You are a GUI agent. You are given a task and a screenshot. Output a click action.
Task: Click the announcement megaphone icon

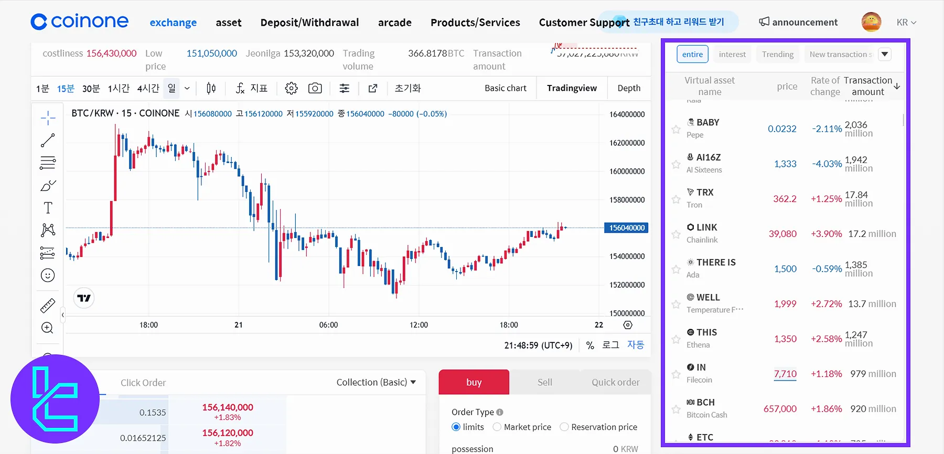pyautogui.click(x=765, y=21)
